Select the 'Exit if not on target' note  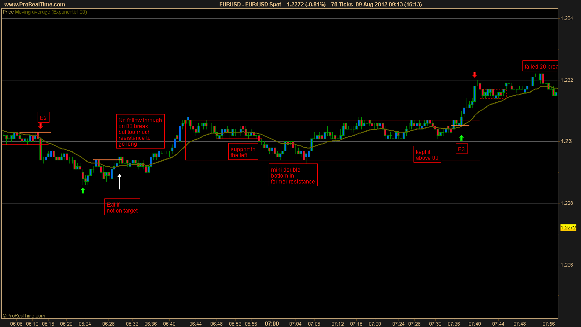(x=122, y=207)
